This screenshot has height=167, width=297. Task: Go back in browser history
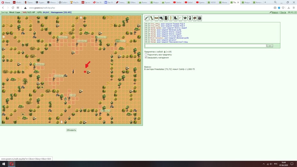(x=3, y=8)
